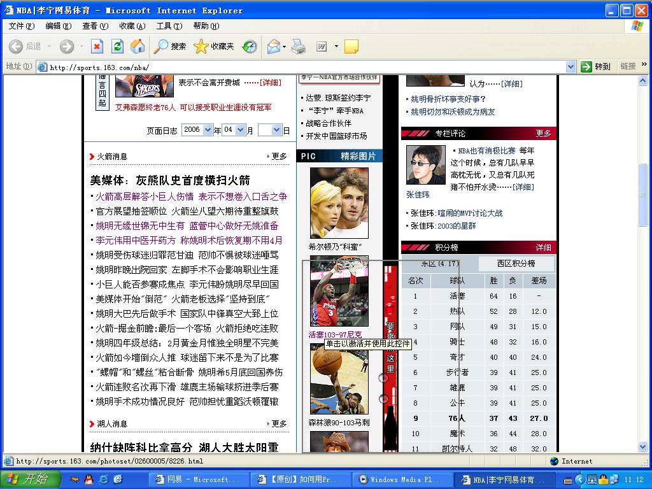
Task: Open the 活塞103-97尼克 dunk photo
Action: coord(339,291)
